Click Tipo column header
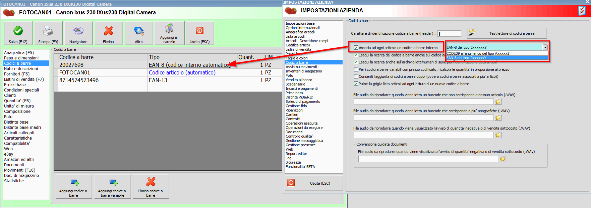 (192, 57)
